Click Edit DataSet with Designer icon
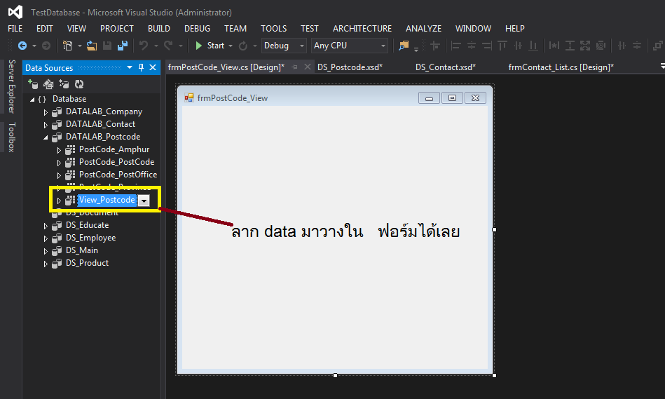 tap(48, 84)
